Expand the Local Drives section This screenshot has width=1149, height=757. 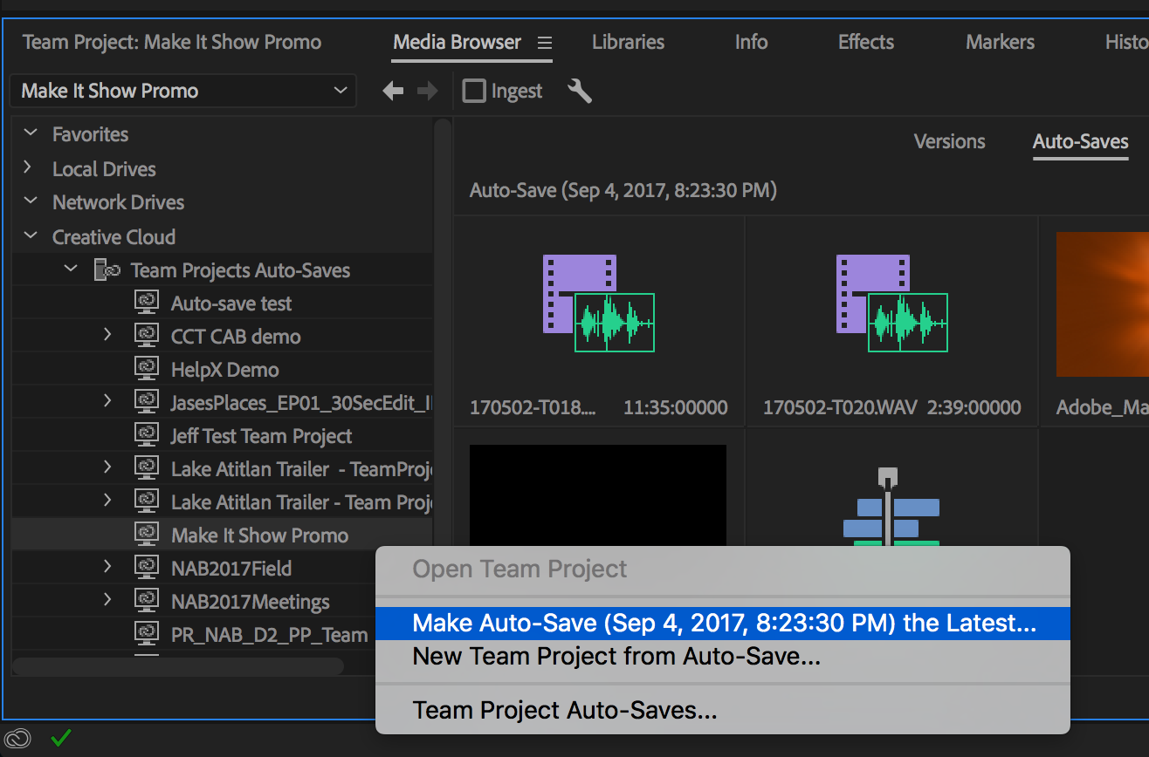[28, 168]
